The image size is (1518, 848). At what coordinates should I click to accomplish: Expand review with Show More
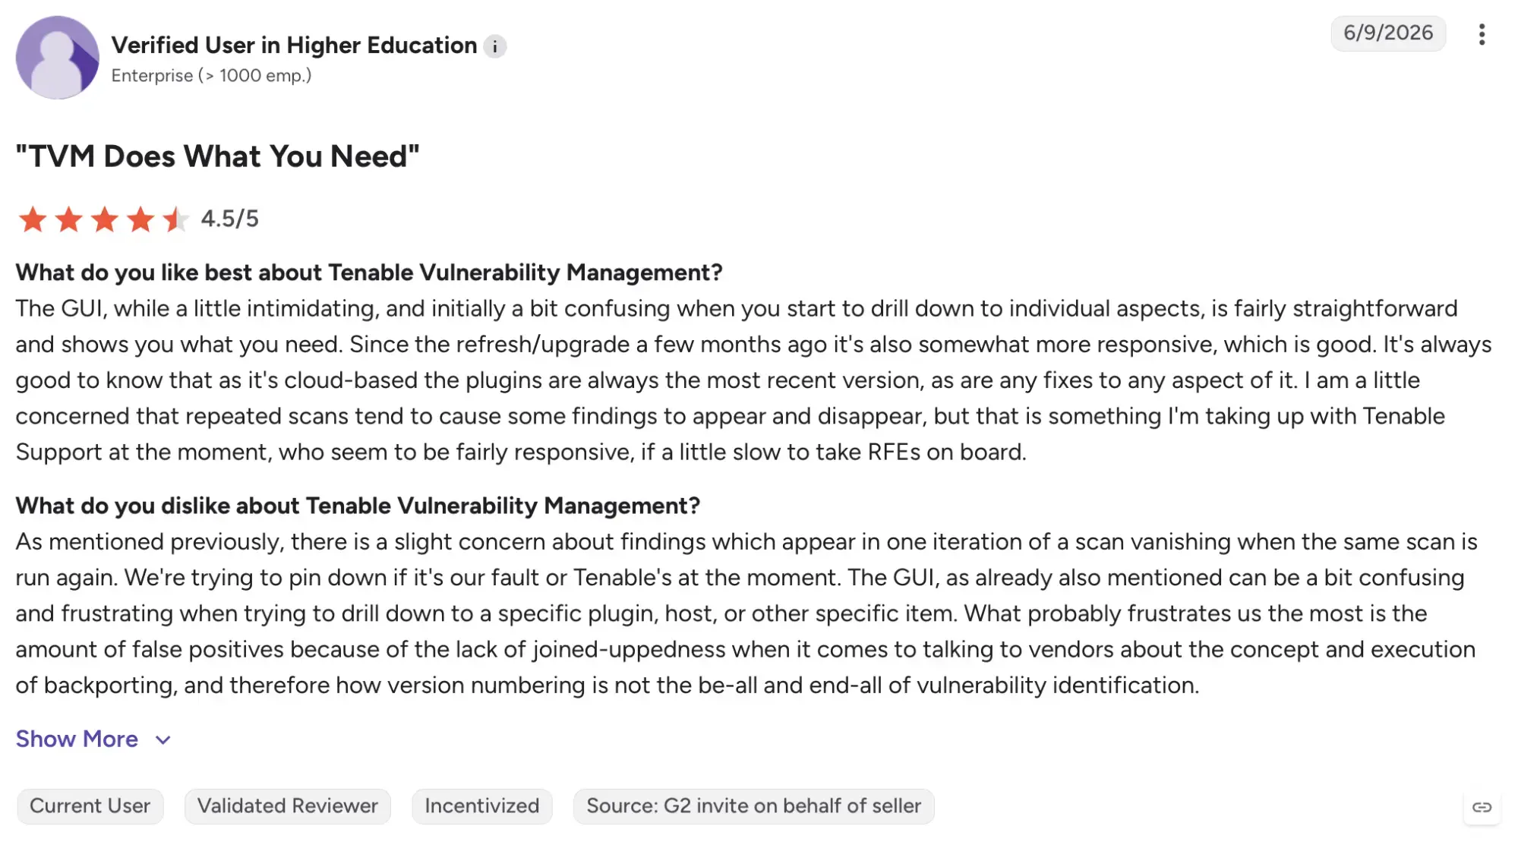77,739
